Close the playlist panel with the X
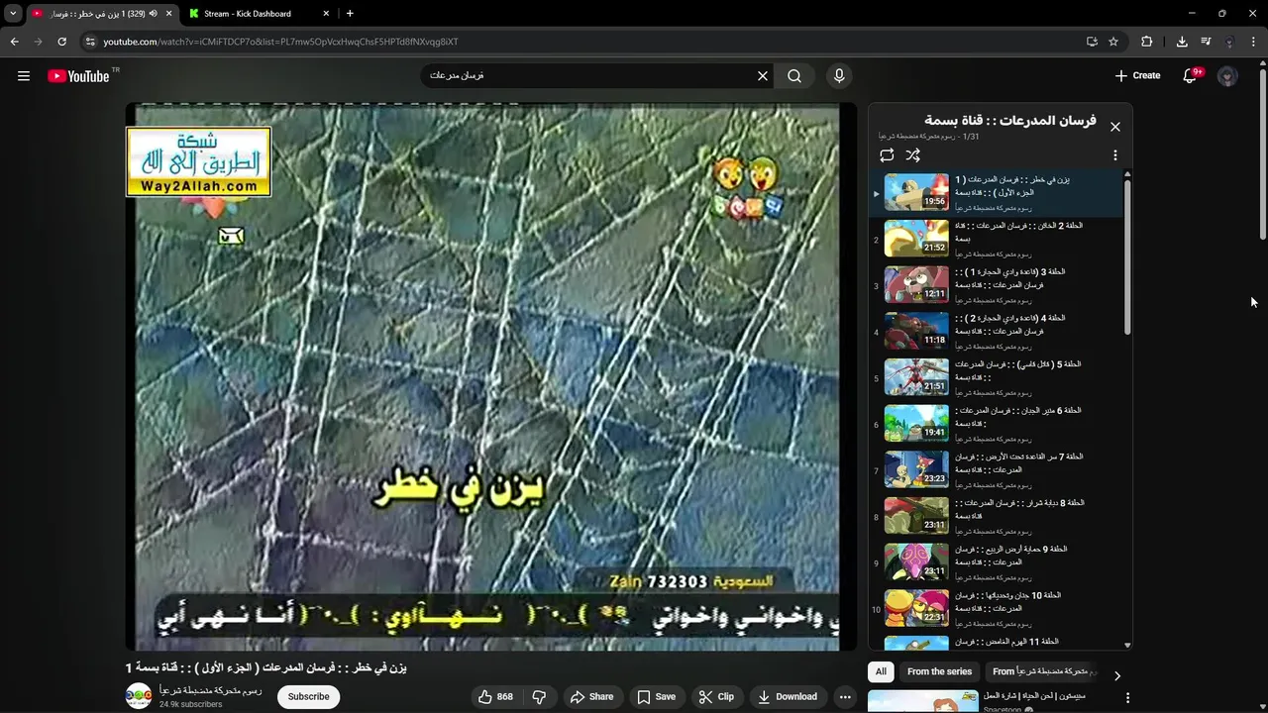The width and height of the screenshot is (1268, 713). [x=1115, y=127]
